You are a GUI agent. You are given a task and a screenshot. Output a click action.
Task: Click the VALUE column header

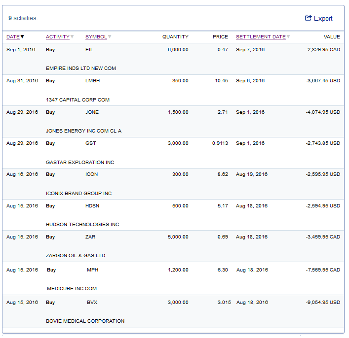[x=331, y=37]
